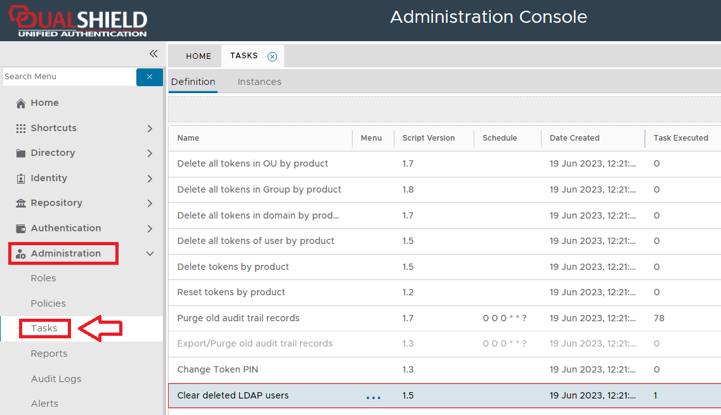Screen dimensions: 721x415
Task: Type in the Search Menu input
Action: click(x=68, y=77)
